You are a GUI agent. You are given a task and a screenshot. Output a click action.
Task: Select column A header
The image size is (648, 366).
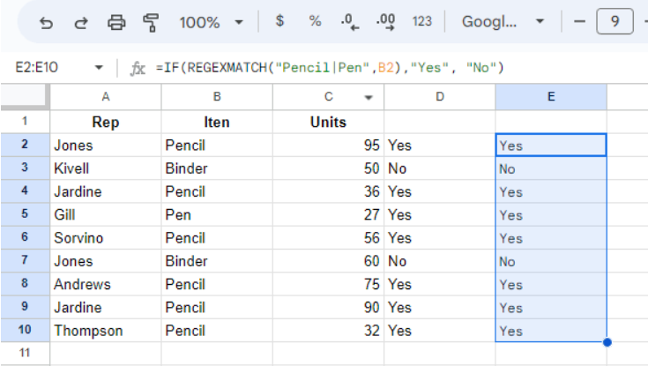pyautogui.click(x=106, y=97)
